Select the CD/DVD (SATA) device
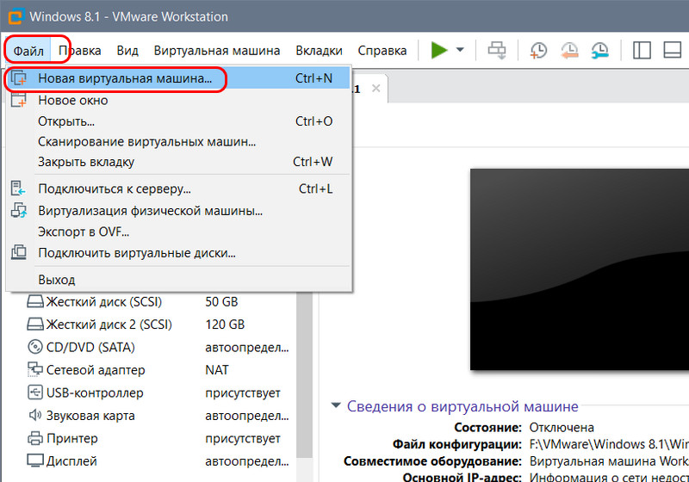 point(158,348)
